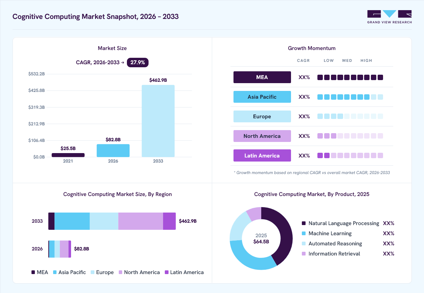424x293 pixels.
Task: Click the Automated Reasoning legend swatch
Action: point(304,244)
